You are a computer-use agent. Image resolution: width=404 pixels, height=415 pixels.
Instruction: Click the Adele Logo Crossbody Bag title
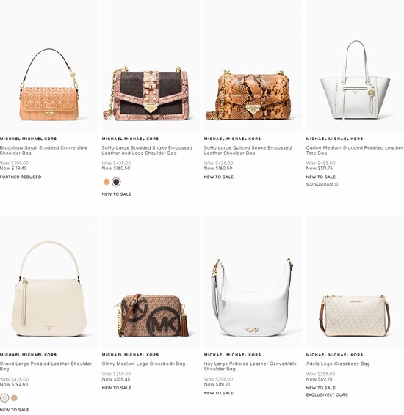[338, 364]
